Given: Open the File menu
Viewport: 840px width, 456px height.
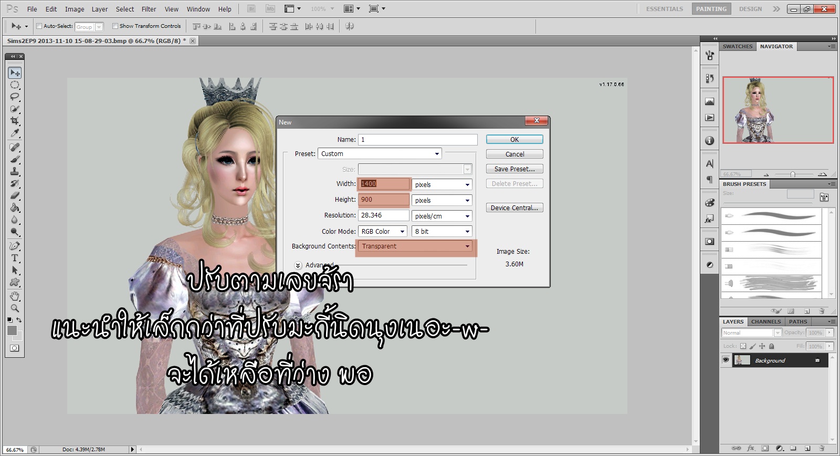Looking at the screenshot, I should 32,9.
